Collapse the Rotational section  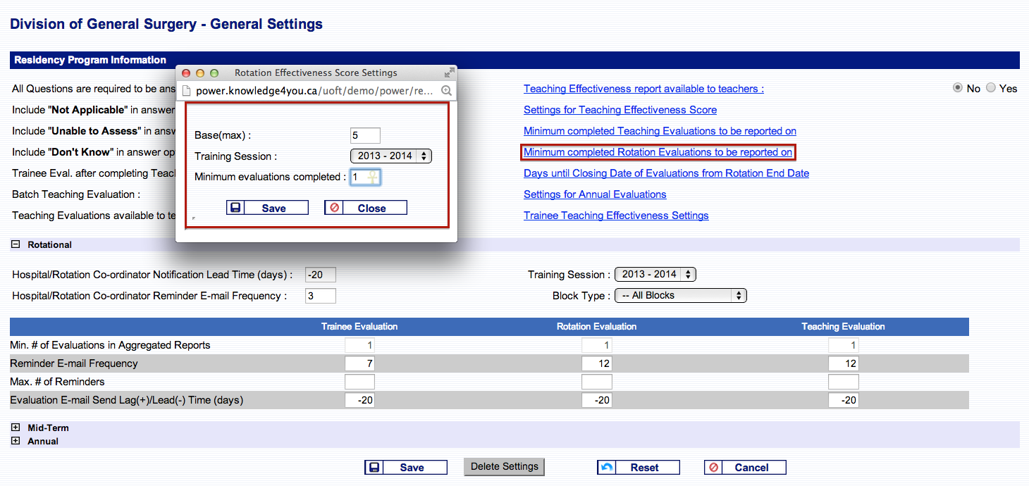[16, 244]
